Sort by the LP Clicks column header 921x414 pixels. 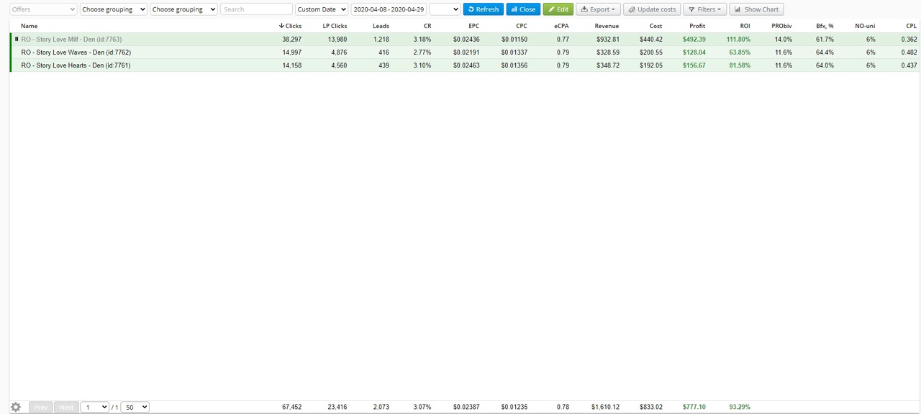tap(335, 26)
